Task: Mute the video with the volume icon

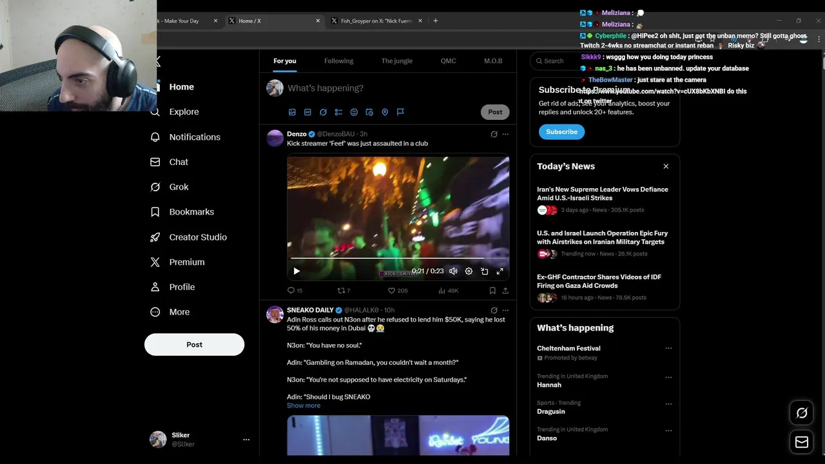Action: 453,271
